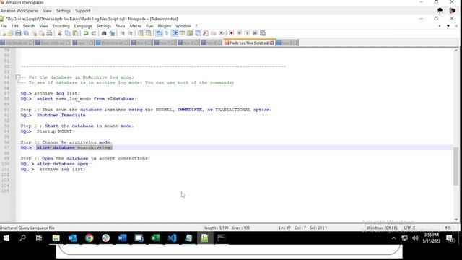
Task: Click the vertical scrollbar thumb
Action: coord(456,166)
